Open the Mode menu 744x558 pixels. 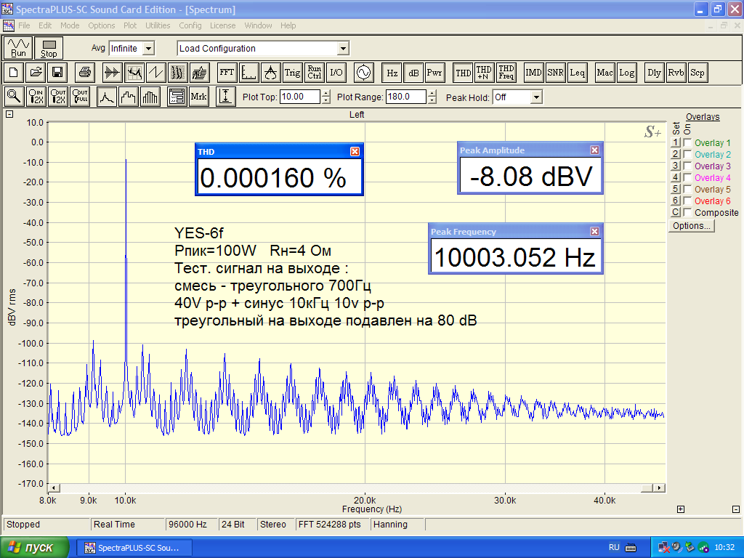tap(70, 25)
